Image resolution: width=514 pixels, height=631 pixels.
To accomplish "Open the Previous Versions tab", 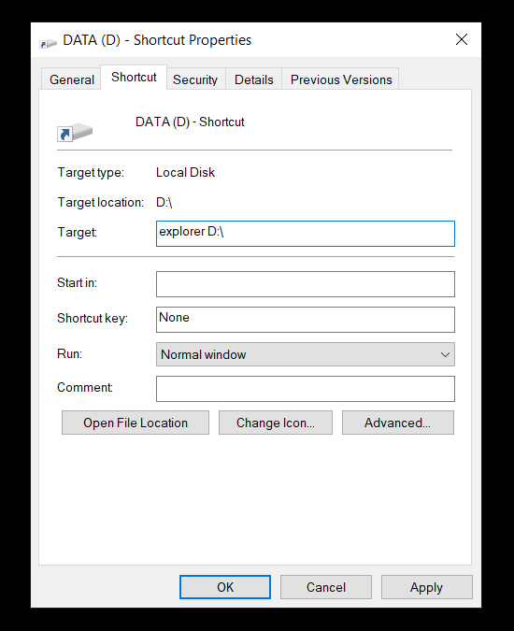I will click(341, 79).
